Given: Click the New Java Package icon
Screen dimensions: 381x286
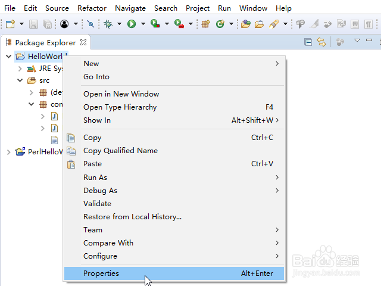Looking at the screenshot, I should click(x=205, y=24).
